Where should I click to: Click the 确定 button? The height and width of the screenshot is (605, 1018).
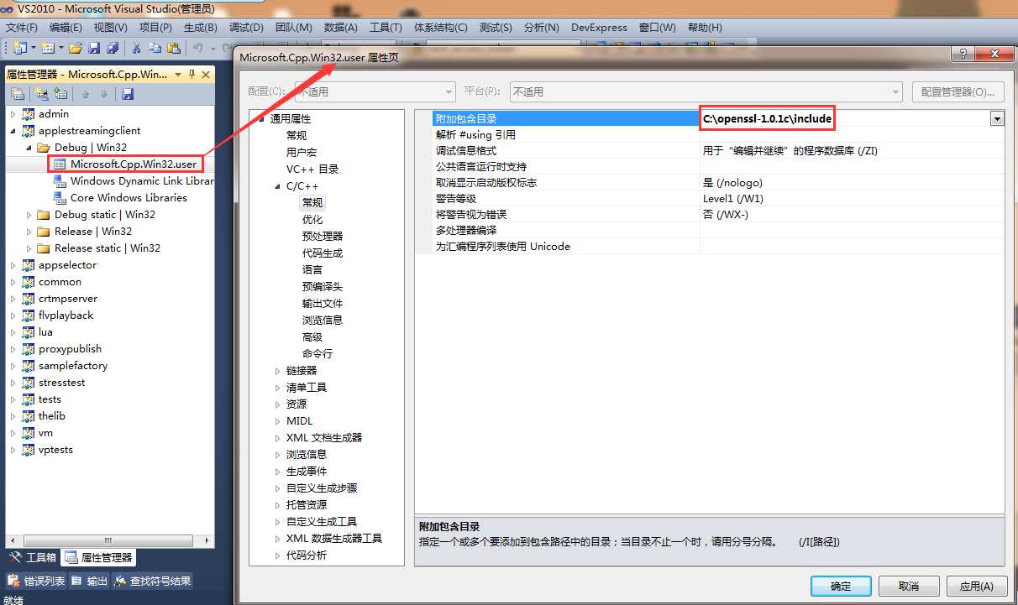point(841,586)
